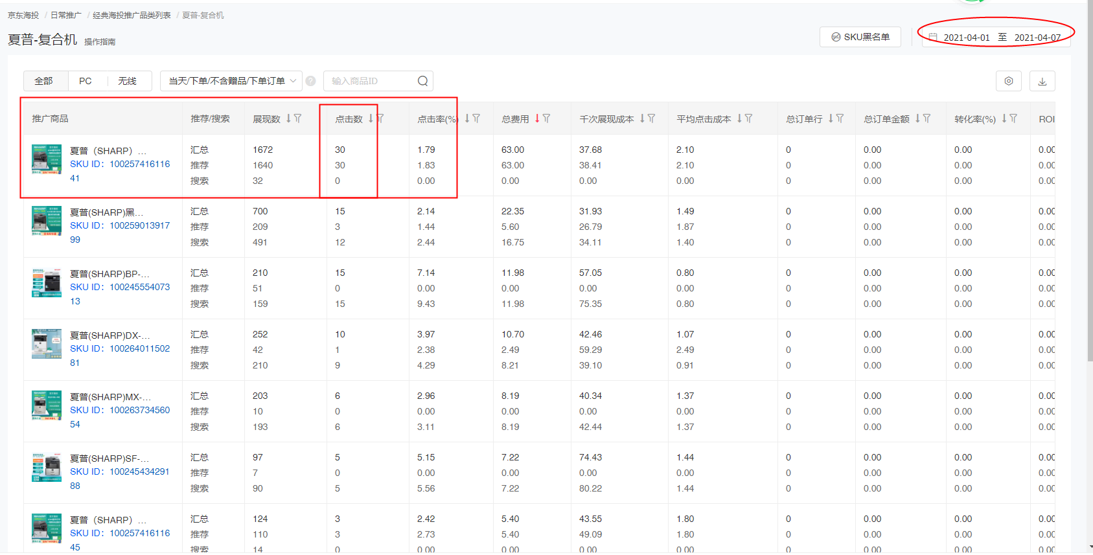Image resolution: width=1093 pixels, height=555 pixels.
Task: Click the help question mark icon beside the dropdown
Action: point(311,81)
